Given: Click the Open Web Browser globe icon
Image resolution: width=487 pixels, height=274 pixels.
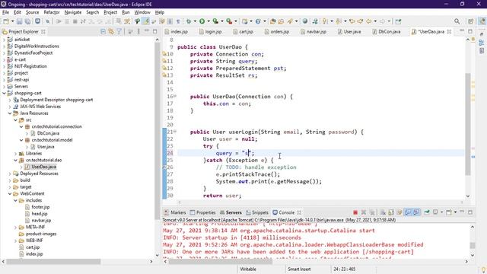Looking at the screenshot, I should point(305,21).
